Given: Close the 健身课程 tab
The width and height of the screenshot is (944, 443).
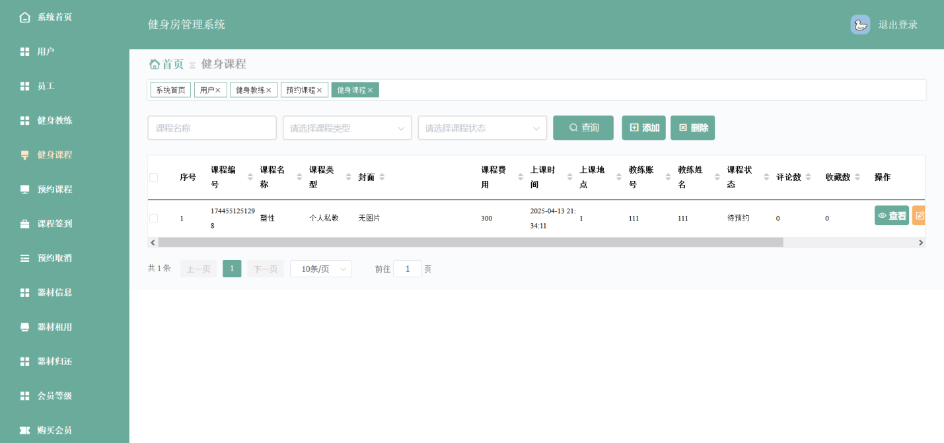Looking at the screenshot, I should point(370,90).
